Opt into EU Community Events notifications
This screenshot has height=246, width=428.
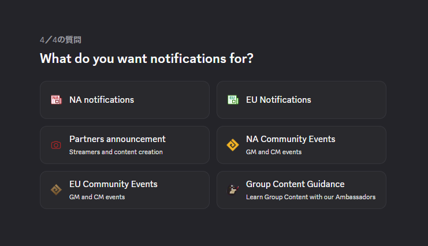[x=125, y=190]
